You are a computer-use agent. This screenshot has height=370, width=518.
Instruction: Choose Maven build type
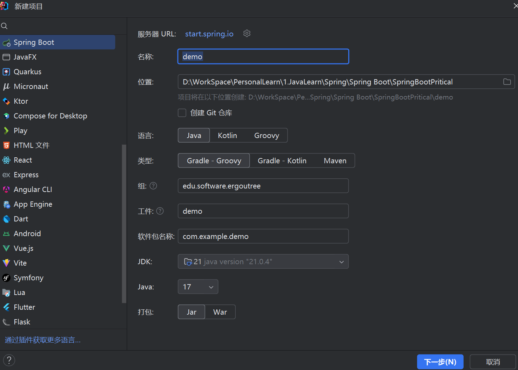click(335, 160)
